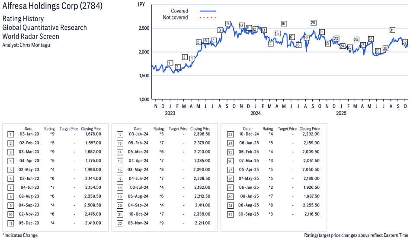Click chart marker 16 on the graph
Screen dimensions: 413x238
point(284,23)
